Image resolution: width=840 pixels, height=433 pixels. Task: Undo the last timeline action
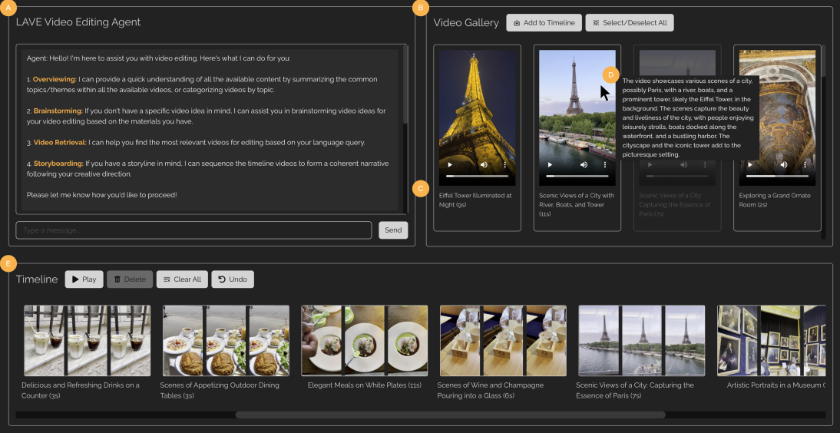pyautogui.click(x=233, y=279)
